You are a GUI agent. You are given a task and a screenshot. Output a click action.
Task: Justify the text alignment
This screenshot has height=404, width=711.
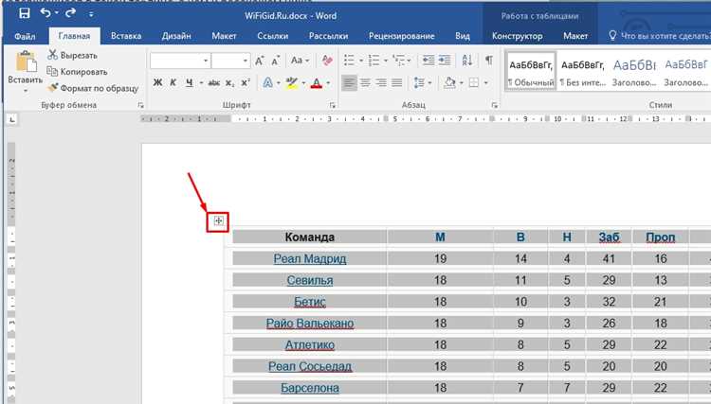397,83
